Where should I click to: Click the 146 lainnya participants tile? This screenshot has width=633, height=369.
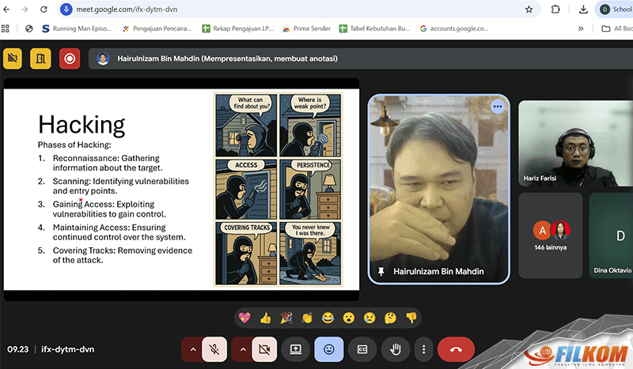[550, 235]
